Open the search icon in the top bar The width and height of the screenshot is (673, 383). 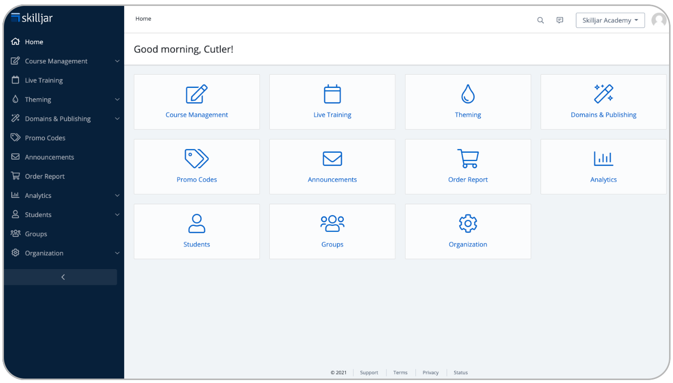click(540, 20)
